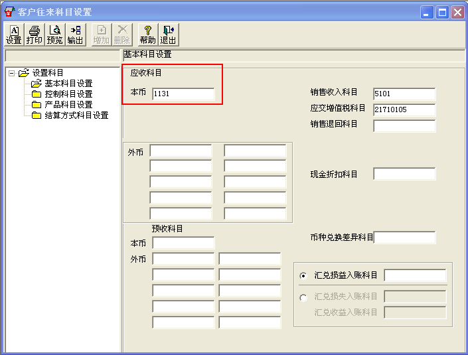Open the 帮助 help icon
The image size is (468, 355).
point(148,35)
